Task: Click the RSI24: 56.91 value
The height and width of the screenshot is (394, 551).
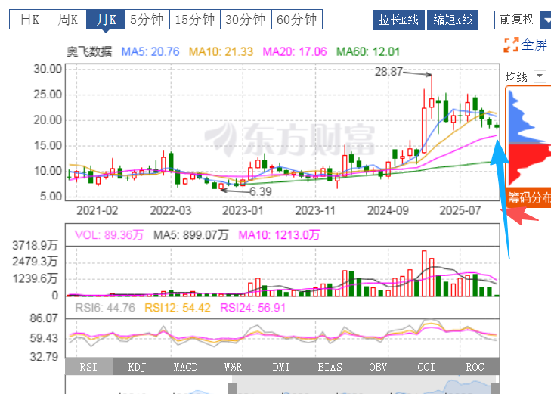Action: tap(252, 308)
